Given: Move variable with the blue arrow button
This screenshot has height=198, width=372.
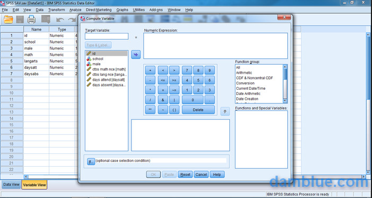Looking at the screenshot, I should pyautogui.click(x=136, y=55).
